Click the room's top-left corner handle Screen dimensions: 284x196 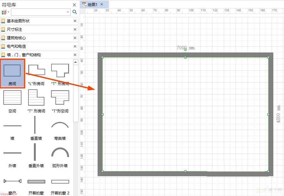pos(103,57)
